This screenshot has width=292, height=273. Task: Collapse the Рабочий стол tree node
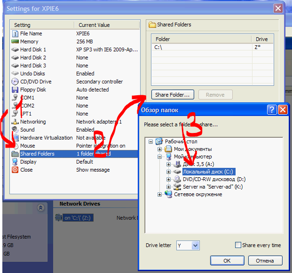pos(150,142)
